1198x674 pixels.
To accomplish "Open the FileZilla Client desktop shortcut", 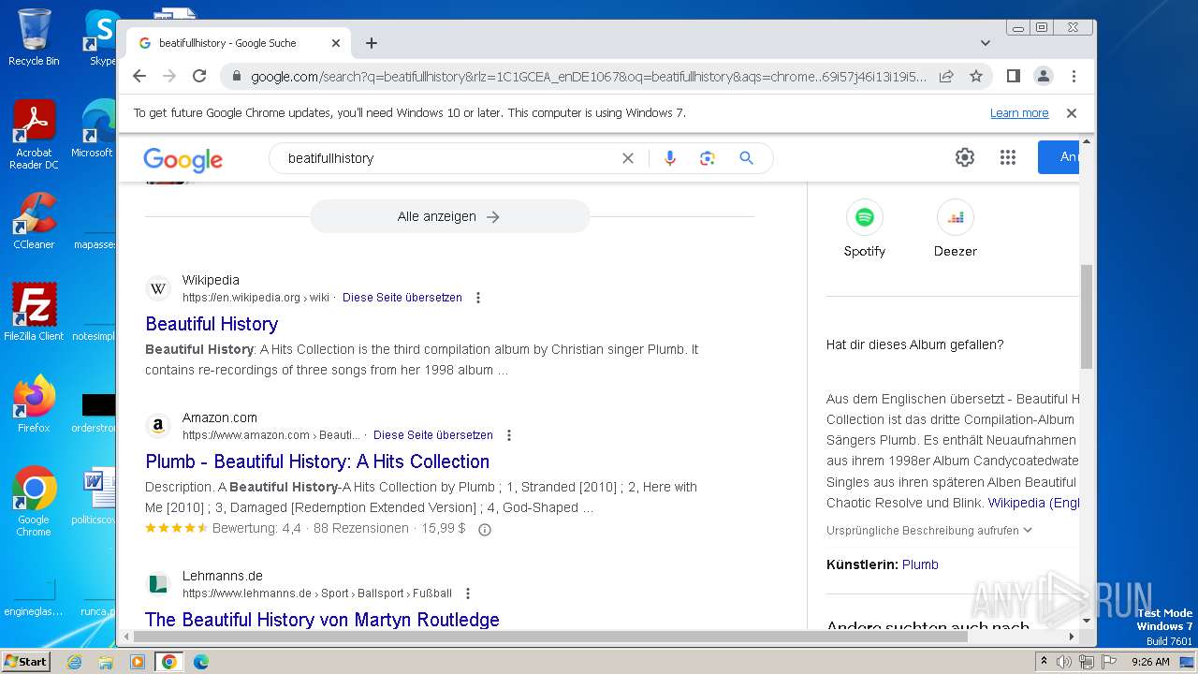I will click(34, 313).
